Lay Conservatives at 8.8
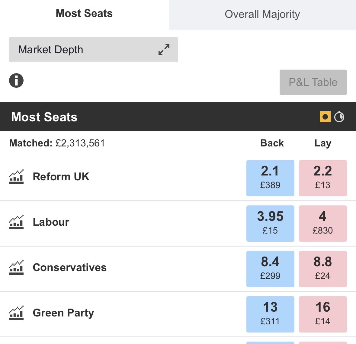The image size is (356, 344). pyautogui.click(x=323, y=269)
